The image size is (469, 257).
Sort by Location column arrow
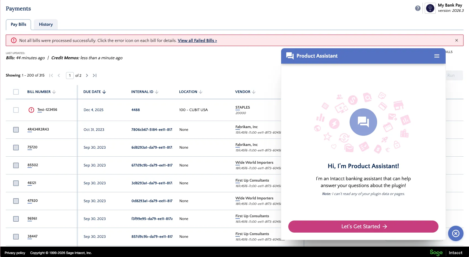coord(201,92)
